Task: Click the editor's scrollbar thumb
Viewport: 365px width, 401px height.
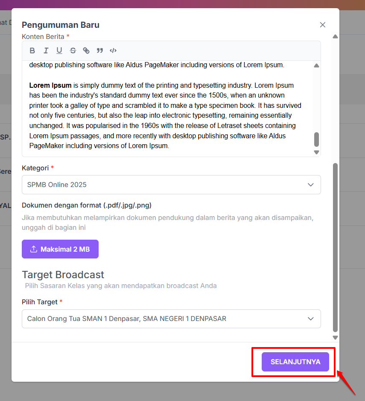Action: click(316, 140)
